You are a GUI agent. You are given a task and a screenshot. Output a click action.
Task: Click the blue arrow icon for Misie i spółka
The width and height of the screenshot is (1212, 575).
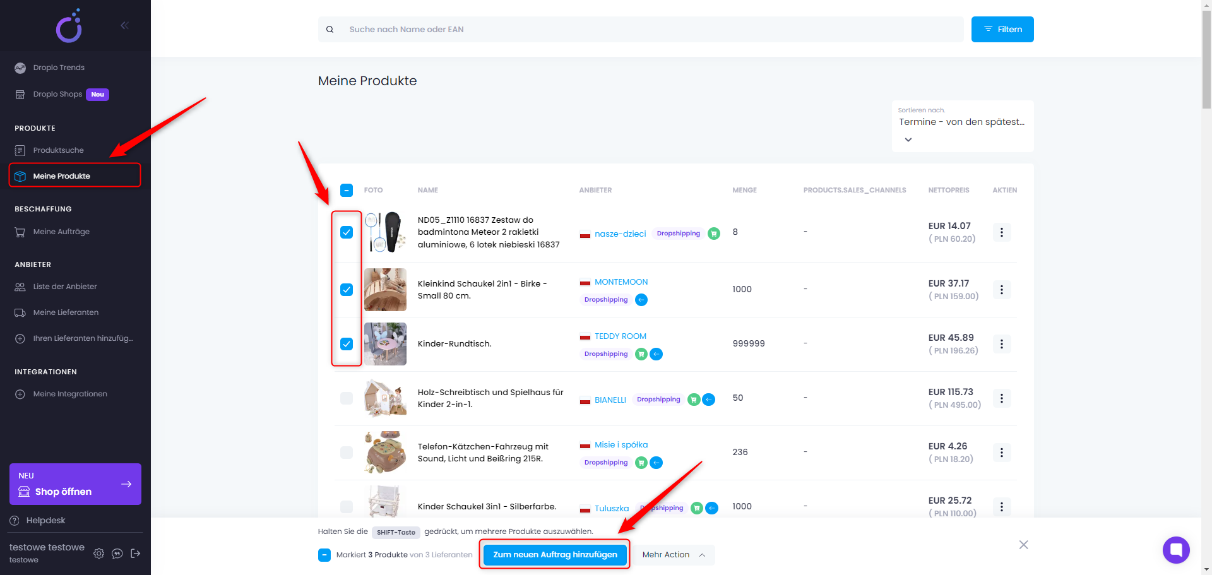point(656,463)
